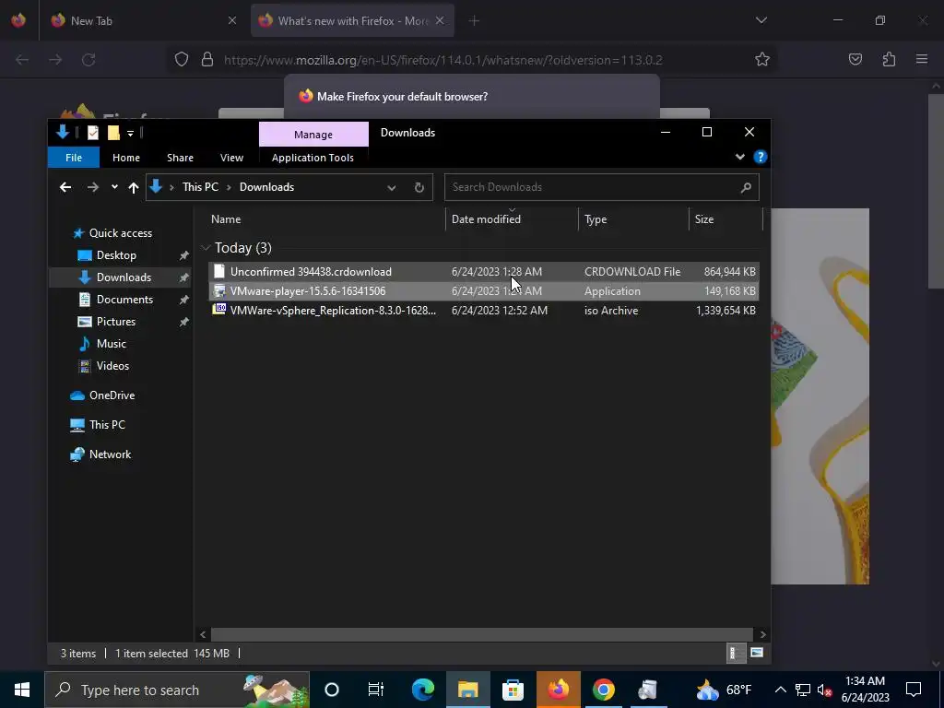Switch to details view layout icon
The width and height of the screenshot is (944, 708).
click(x=735, y=654)
